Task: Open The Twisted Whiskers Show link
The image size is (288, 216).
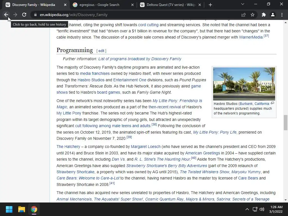Action: tap(205, 172)
